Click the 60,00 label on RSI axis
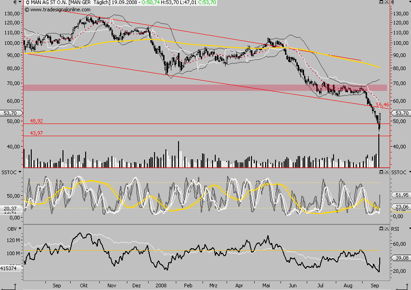 pyautogui.click(x=399, y=244)
